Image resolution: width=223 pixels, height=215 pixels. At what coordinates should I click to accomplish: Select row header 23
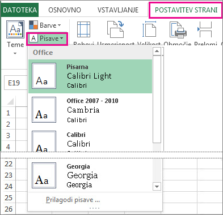click(x=9, y=175)
